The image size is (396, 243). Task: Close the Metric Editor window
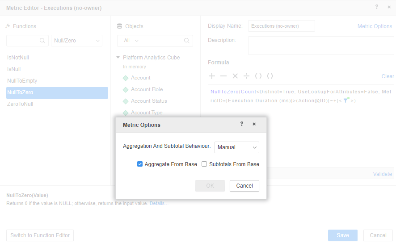pyautogui.click(x=389, y=7)
